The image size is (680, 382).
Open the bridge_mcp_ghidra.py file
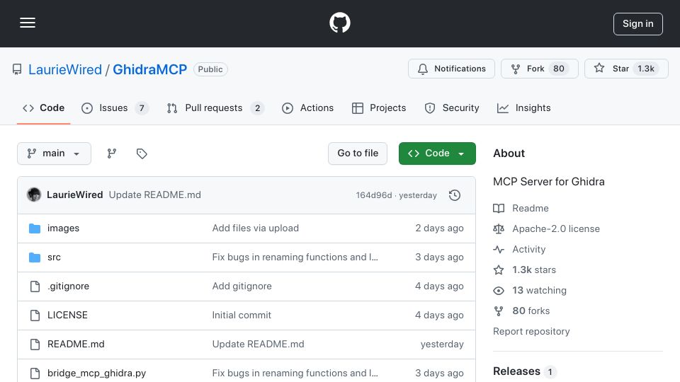click(x=97, y=374)
